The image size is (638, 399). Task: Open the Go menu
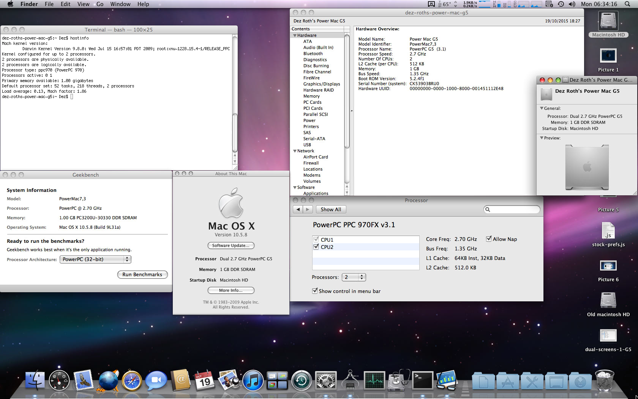click(x=100, y=4)
